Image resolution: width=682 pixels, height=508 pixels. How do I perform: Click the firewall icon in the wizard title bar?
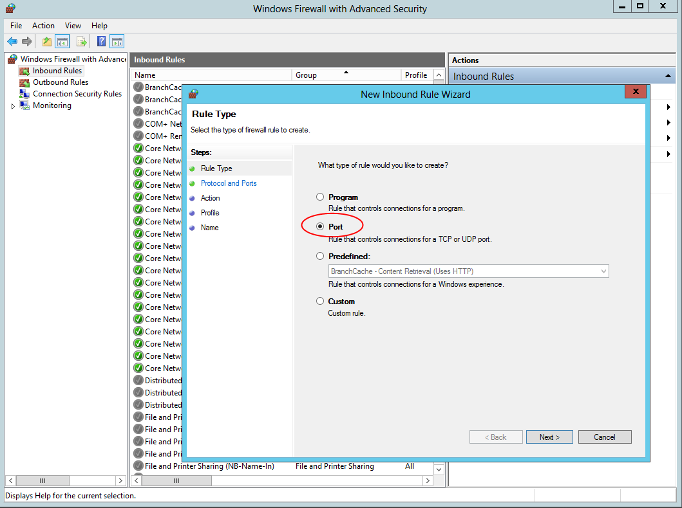click(x=194, y=95)
